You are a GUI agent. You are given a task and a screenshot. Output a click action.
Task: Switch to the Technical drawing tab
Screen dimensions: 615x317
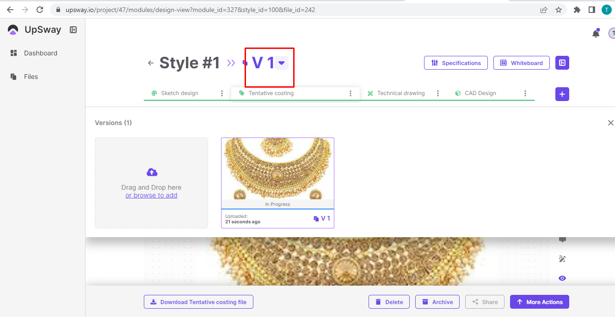[x=400, y=93]
